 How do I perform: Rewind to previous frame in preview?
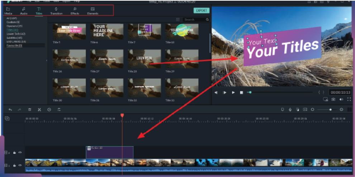[x=216, y=93]
